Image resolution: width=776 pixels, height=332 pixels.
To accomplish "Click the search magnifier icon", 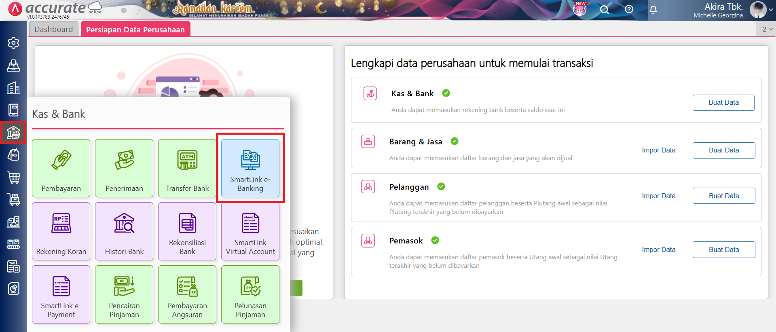I will tap(604, 10).
